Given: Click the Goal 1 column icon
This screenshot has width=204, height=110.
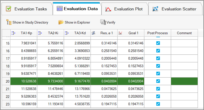Looking at the screenshot, I should pos(121,33).
